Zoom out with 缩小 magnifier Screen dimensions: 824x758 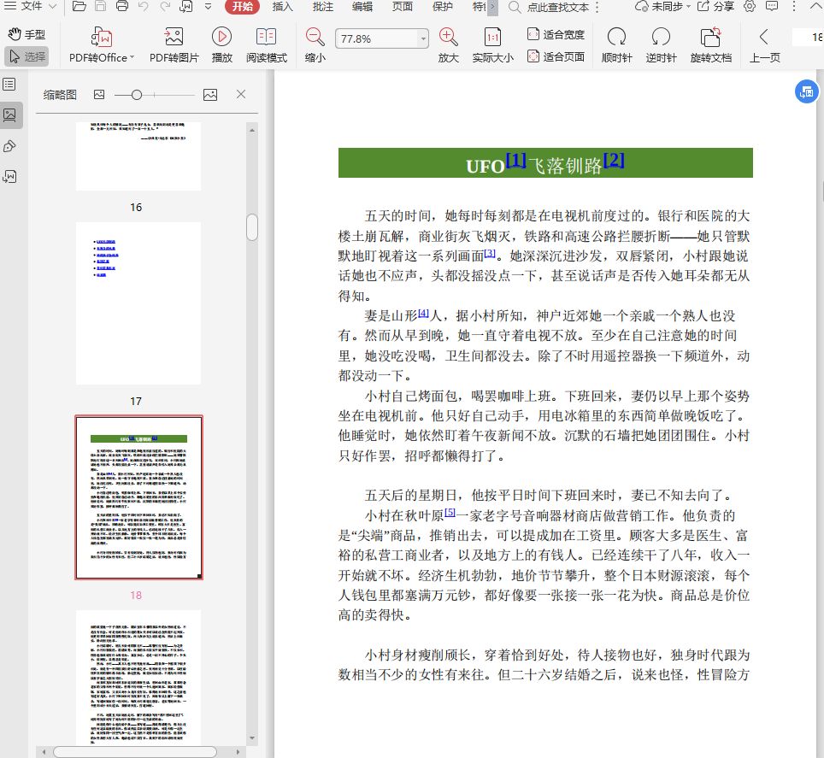(x=315, y=38)
